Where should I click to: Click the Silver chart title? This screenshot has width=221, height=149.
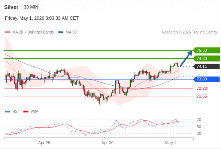(11, 7)
